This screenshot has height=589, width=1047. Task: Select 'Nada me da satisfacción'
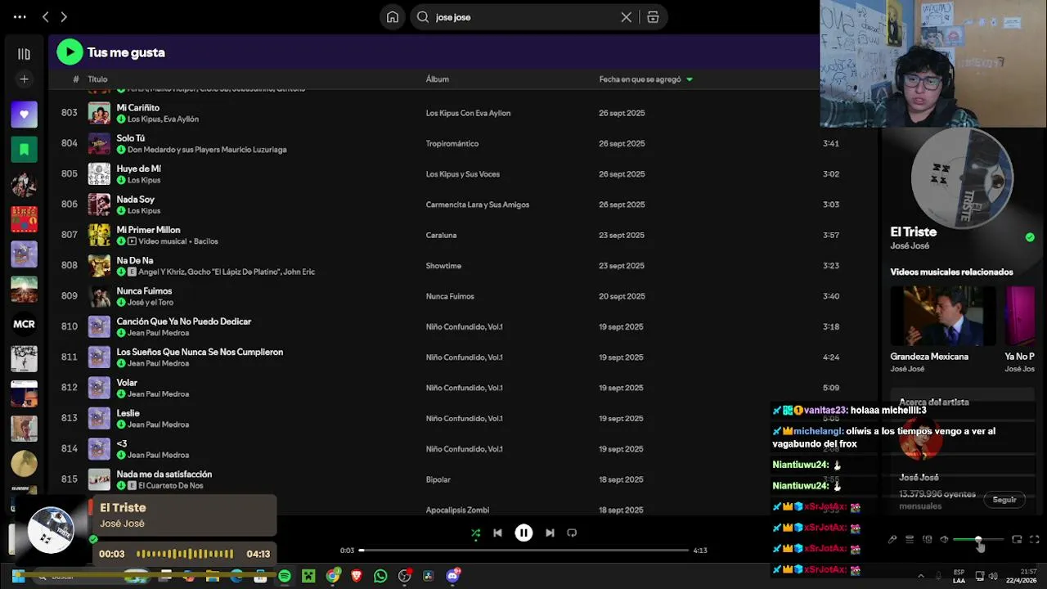point(164,474)
